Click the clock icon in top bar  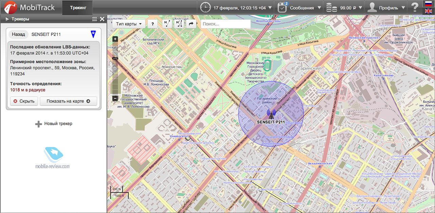[x=205, y=7]
